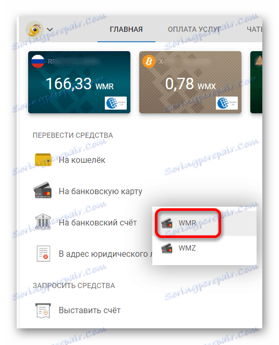Open the partially visible green wallet card
279x345 pixels.
[x=256, y=82]
